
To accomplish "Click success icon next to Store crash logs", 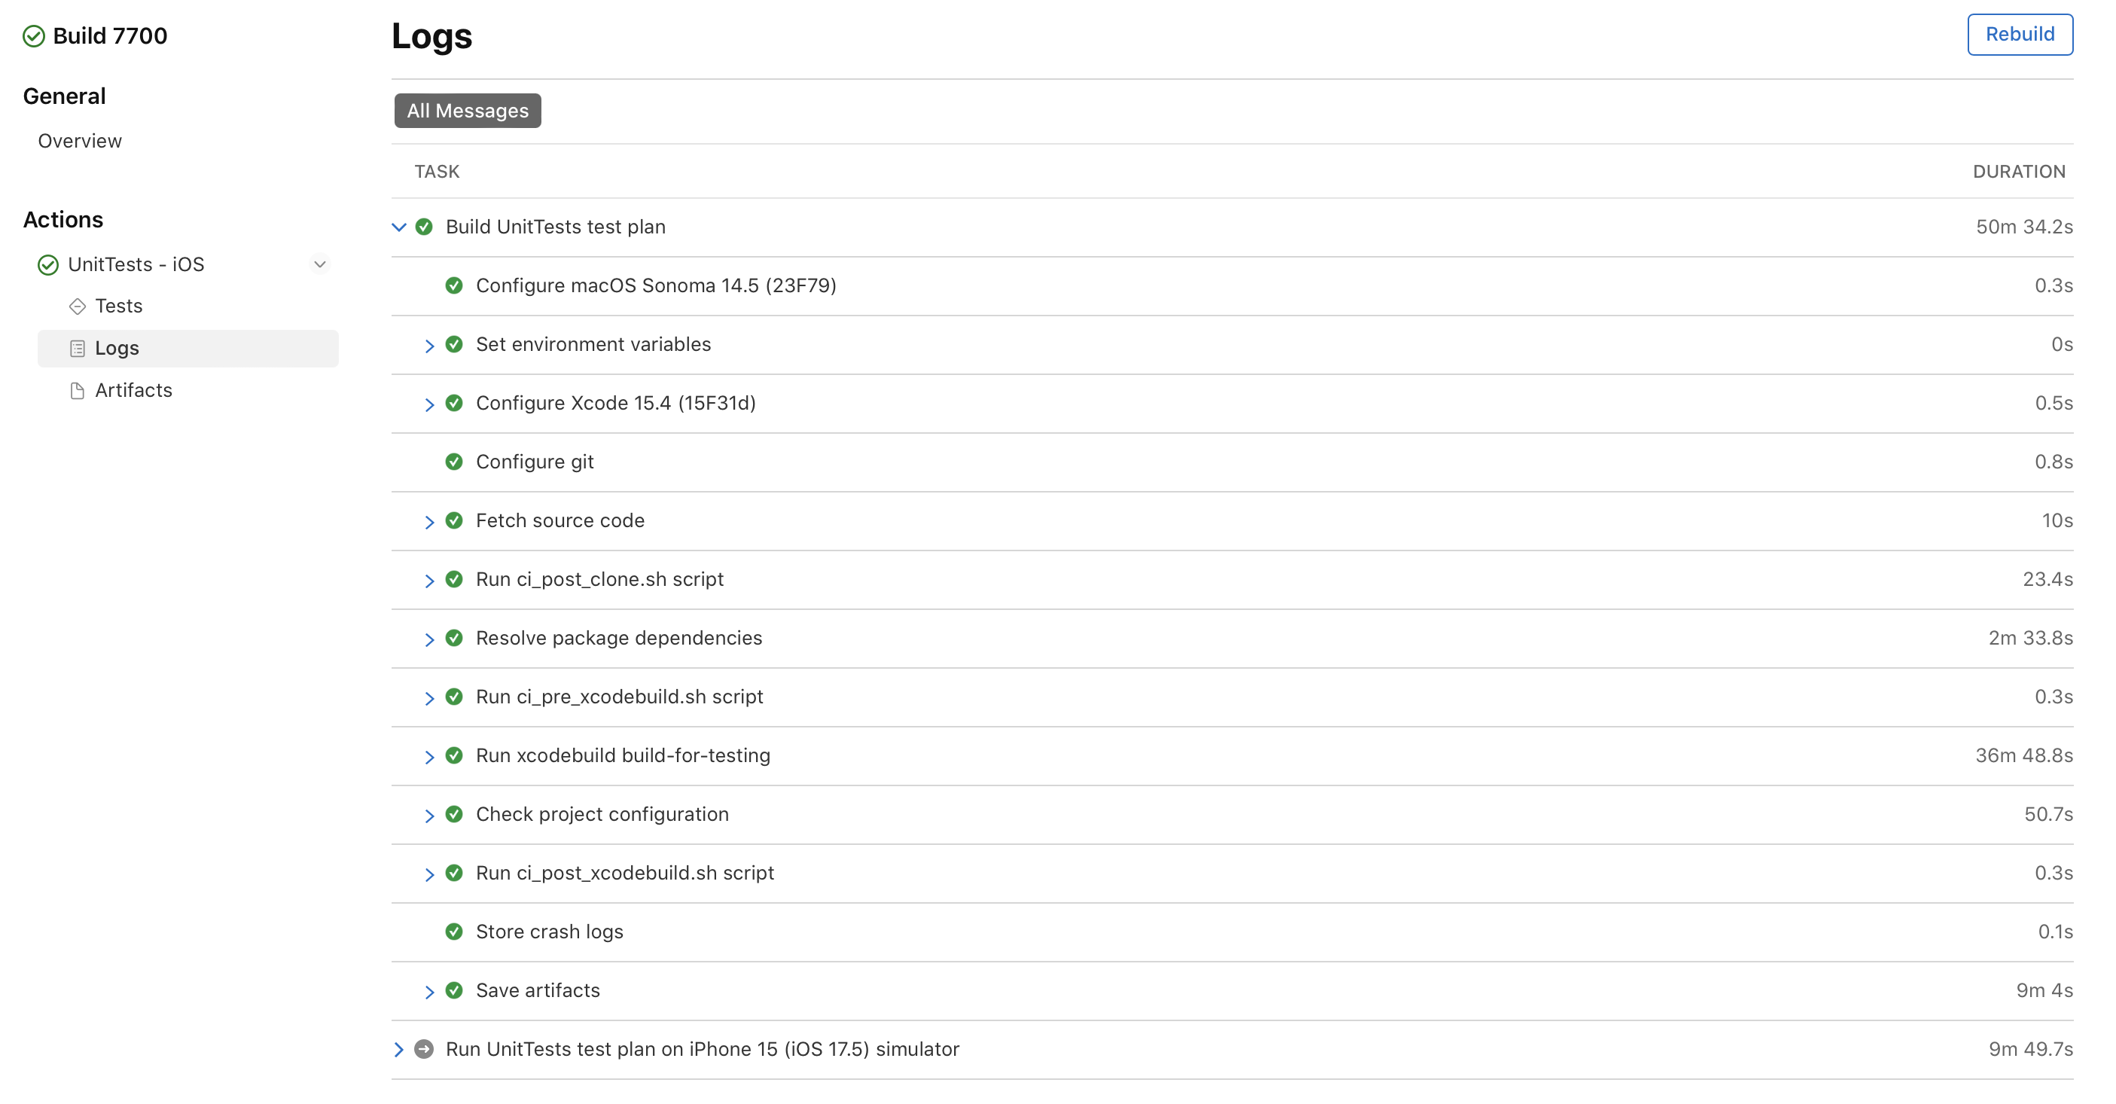I will coord(454,932).
